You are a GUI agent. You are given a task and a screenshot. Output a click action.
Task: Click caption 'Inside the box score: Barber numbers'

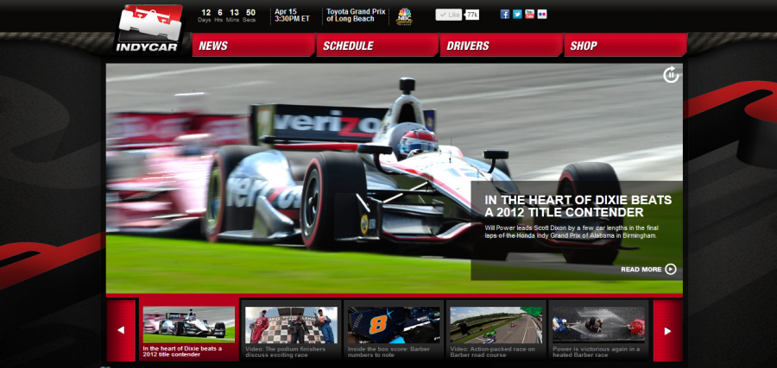coord(388,352)
